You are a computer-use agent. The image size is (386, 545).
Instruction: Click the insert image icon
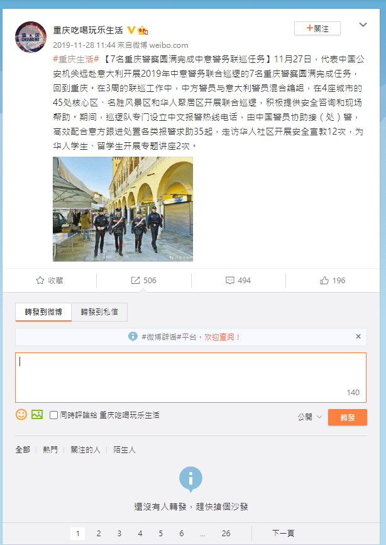click(37, 414)
